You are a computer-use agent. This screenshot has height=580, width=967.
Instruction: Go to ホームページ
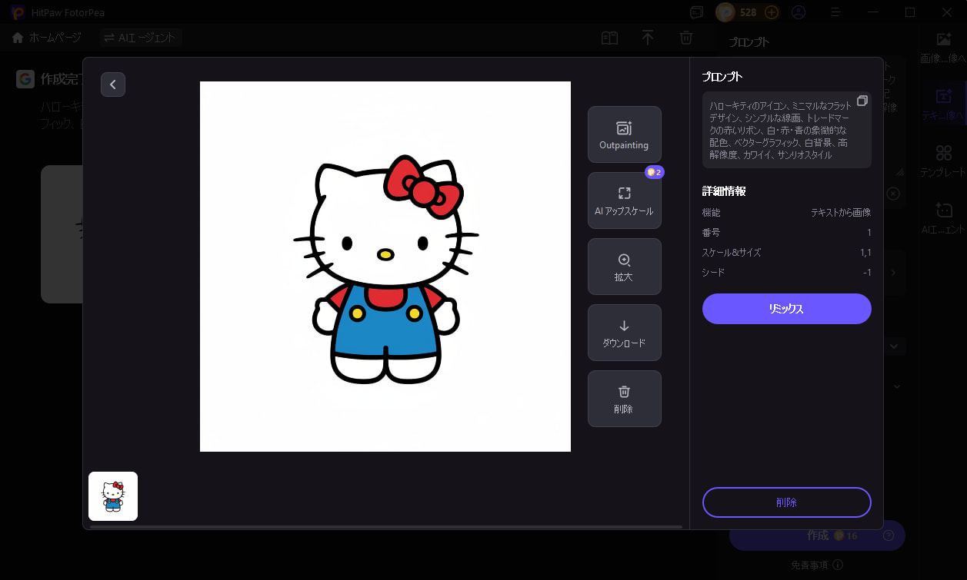coord(48,38)
